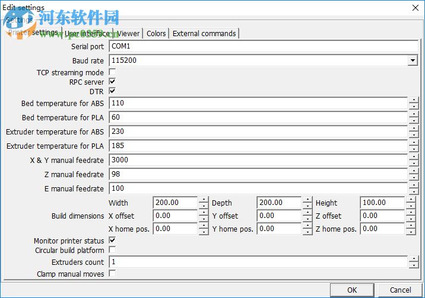Close the Edit settings dialog
Image resolution: width=425 pixels, height=298 pixels.
[416, 8]
